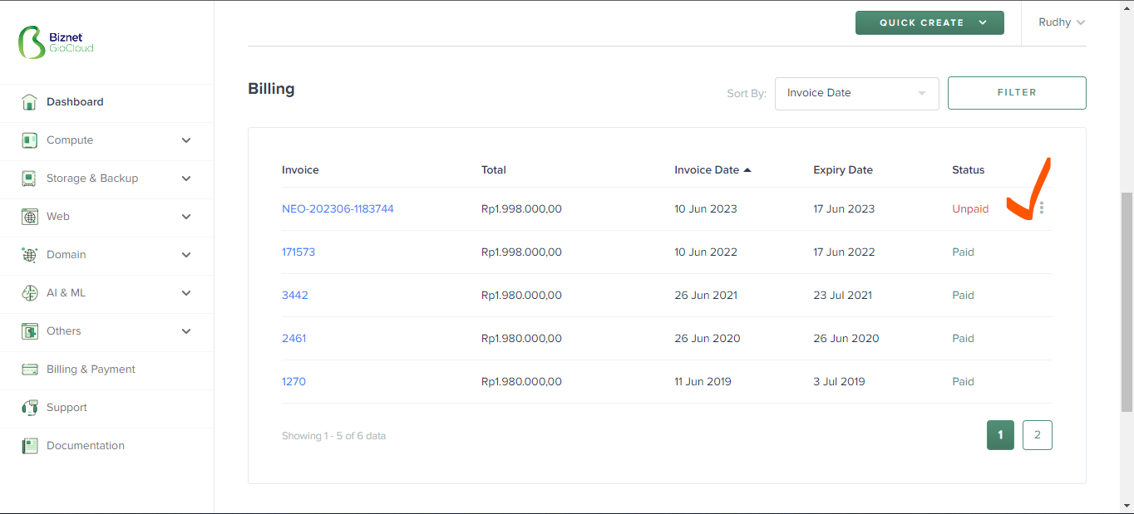Click expiry date 23 Jul 2021
Screen dimensions: 1134x514
(x=842, y=295)
